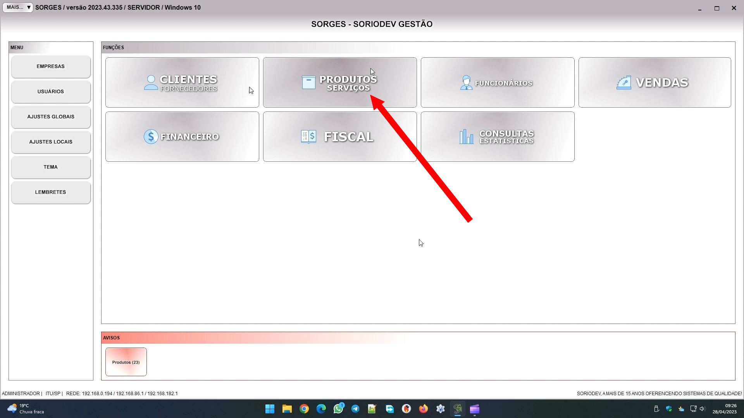
Task: Click the blue arrow remote app taskbar icon
Action: click(x=389, y=409)
